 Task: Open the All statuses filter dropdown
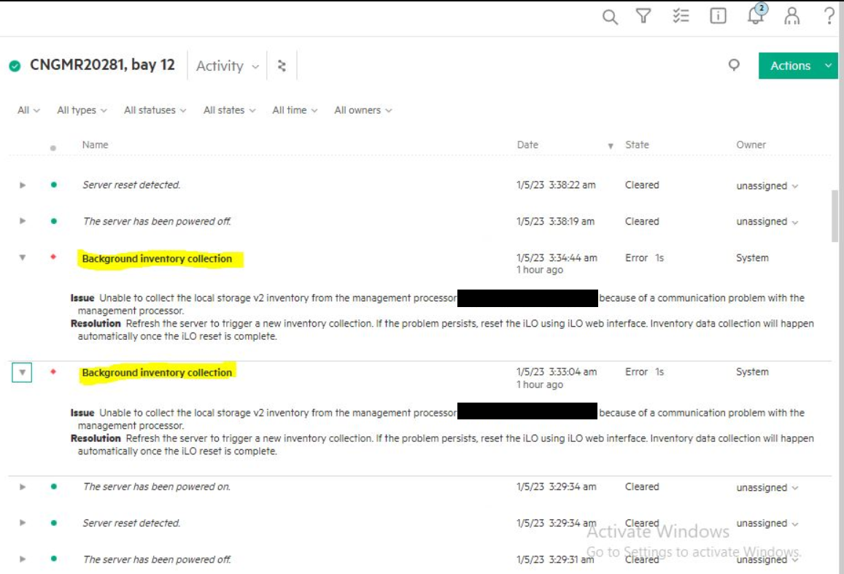pyautogui.click(x=155, y=110)
